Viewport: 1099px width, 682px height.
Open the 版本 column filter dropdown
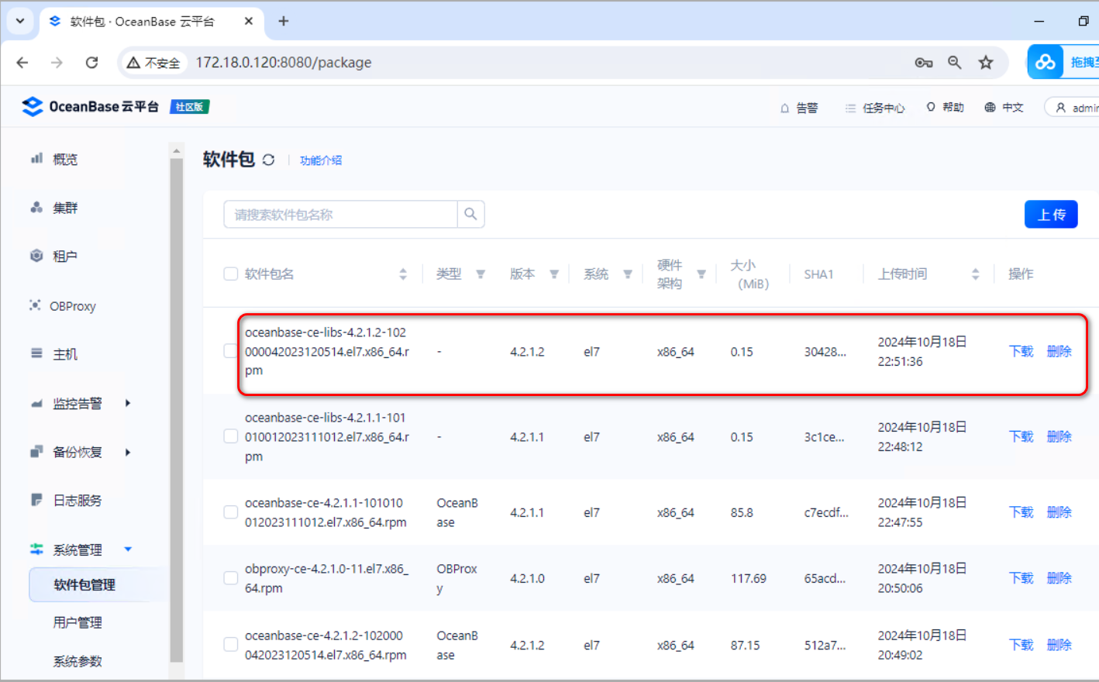coord(554,274)
